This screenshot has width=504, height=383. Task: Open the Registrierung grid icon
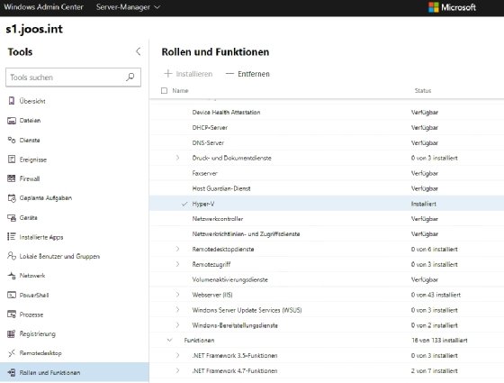(x=12, y=333)
